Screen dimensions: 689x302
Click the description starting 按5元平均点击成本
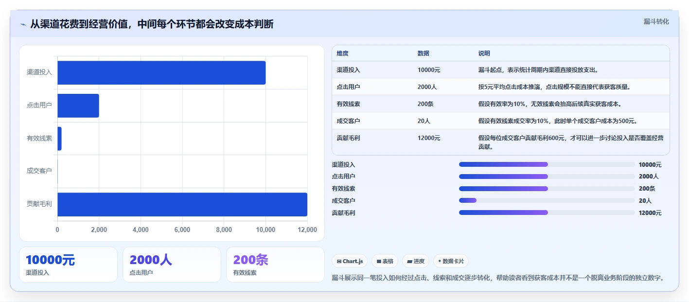click(x=554, y=87)
